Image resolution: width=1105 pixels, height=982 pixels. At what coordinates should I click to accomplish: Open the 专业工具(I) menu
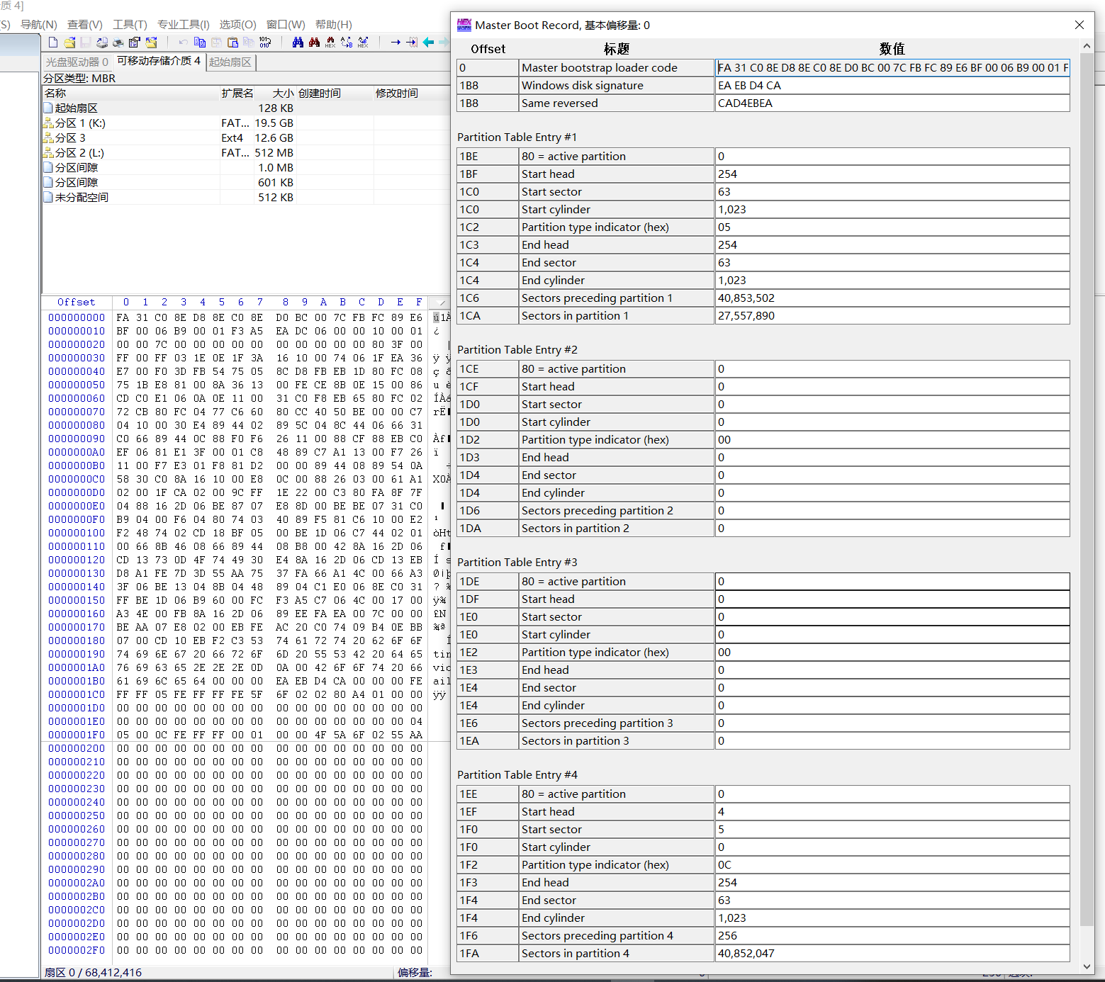[x=184, y=25]
